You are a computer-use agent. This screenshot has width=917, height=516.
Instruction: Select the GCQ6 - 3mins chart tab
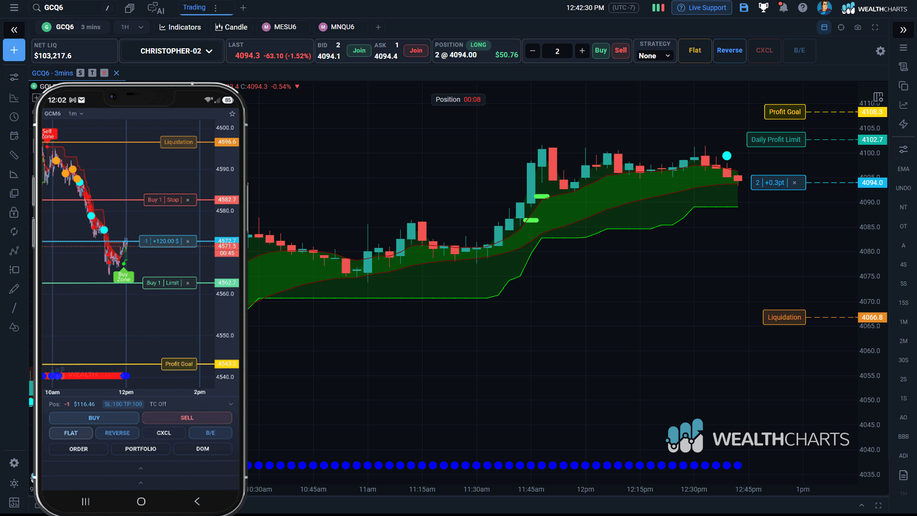click(x=53, y=73)
